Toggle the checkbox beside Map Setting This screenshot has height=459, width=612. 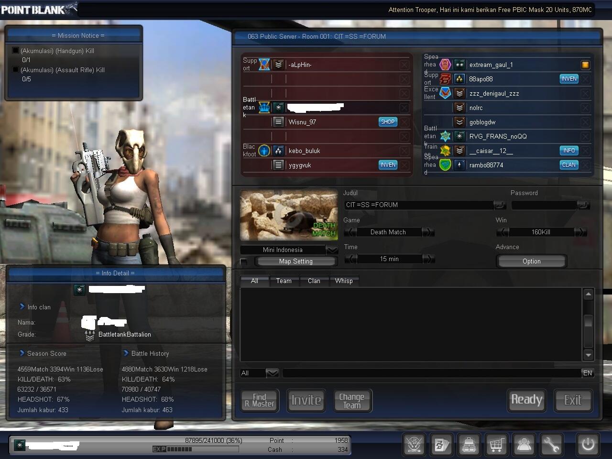tap(244, 262)
